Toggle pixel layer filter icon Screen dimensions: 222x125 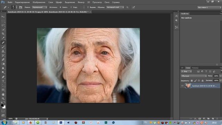tap(198, 72)
